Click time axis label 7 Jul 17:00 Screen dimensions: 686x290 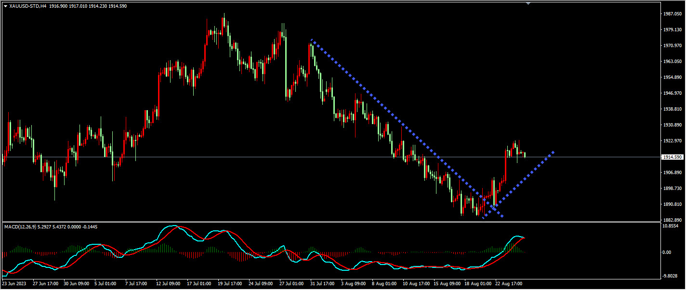click(136, 284)
